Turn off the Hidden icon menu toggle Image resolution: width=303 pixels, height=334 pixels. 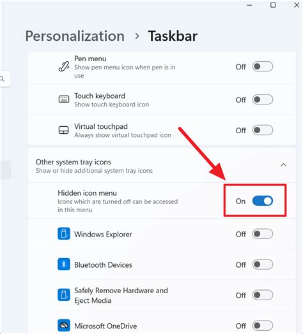(x=262, y=201)
